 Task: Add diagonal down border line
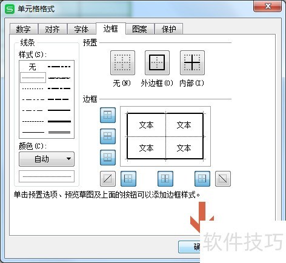223,179
